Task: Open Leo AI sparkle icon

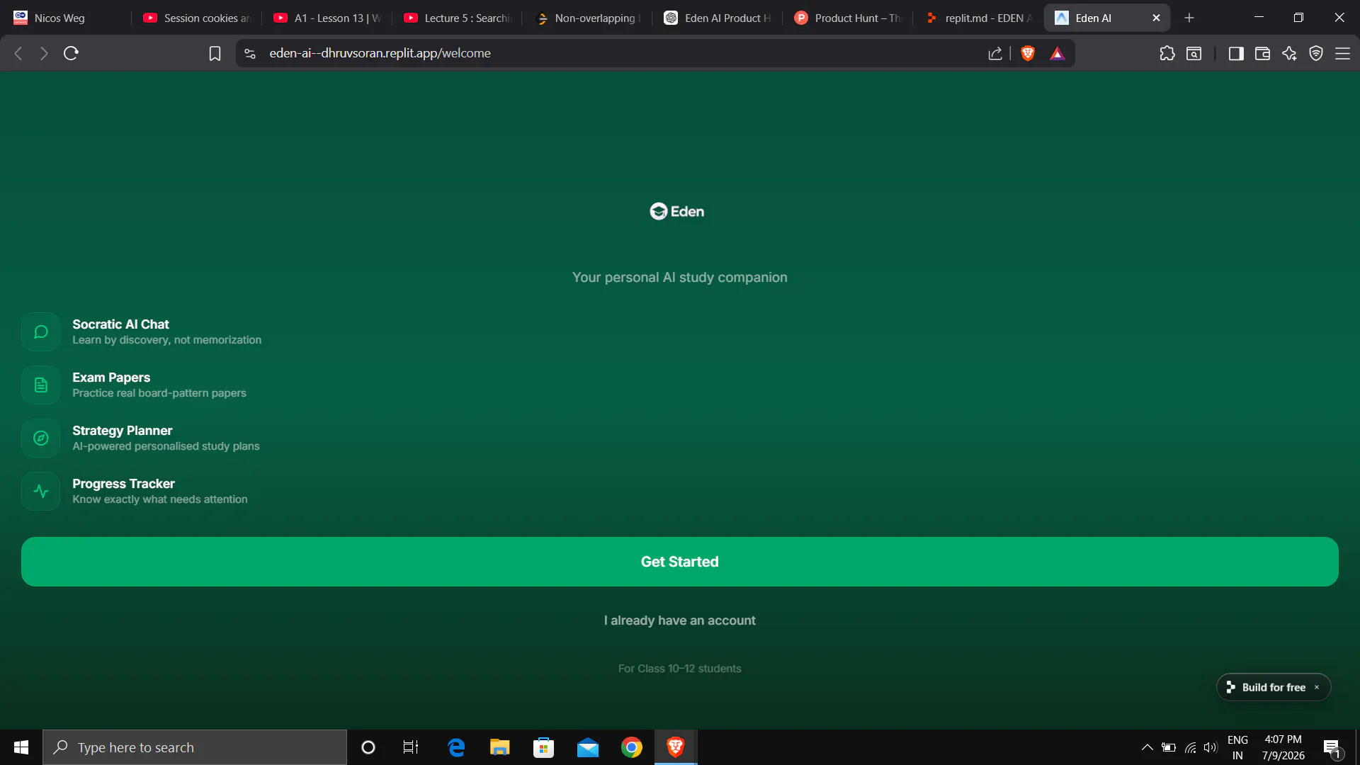Action: (x=1289, y=53)
